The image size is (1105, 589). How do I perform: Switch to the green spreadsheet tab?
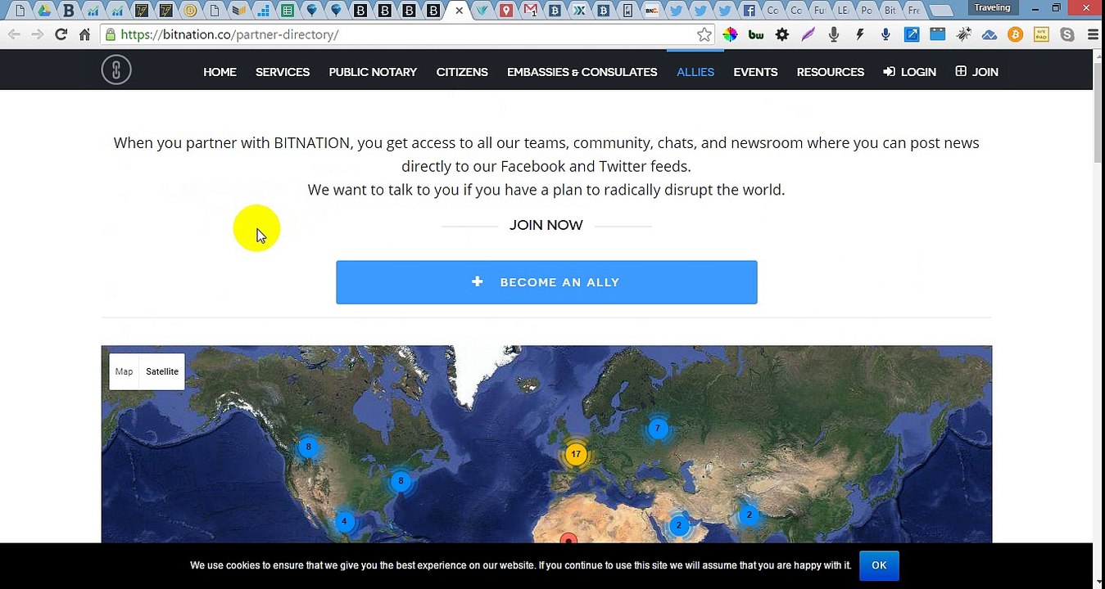point(288,11)
